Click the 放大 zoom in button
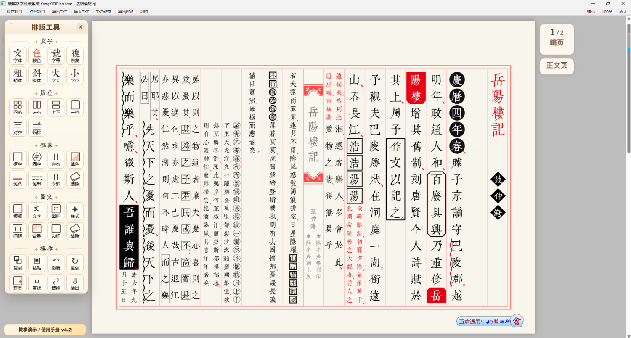Viewport: 631px width, 338px height. coord(623,12)
